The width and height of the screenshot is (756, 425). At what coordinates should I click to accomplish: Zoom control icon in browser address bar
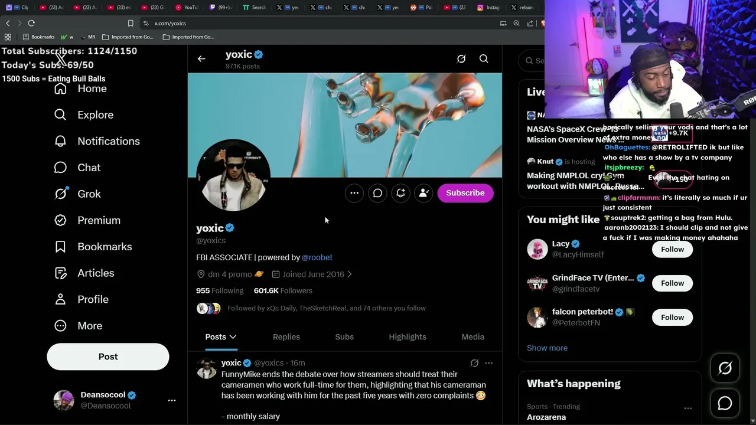(x=516, y=23)
